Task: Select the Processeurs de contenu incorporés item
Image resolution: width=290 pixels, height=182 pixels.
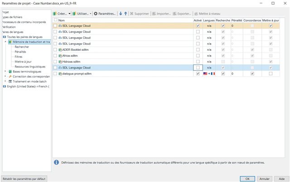Action: [24, 22]
